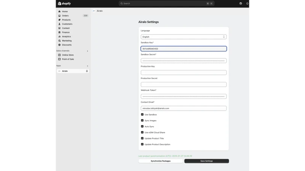Click the Analytics bar chart icon
The image size is (305, 171).
click(59, 36)
